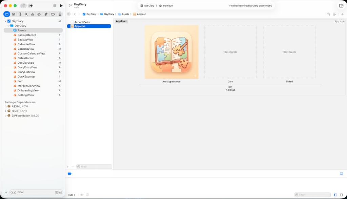Toggle recent files filter clock icon
This screenshot has height=199, width=347.
[x=56, y=192]
